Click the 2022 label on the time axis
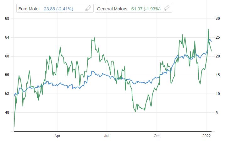Image resolution: width=226 pixels, height=141 pixels. [x=206, y=136]
